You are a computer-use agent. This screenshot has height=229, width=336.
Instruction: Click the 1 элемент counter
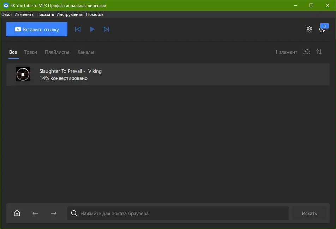click(x=286, y=52)
